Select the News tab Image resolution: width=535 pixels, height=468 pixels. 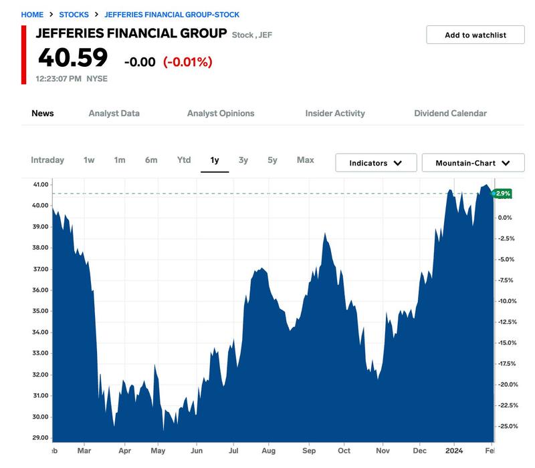pyautogui.click(x=43, y=113)
